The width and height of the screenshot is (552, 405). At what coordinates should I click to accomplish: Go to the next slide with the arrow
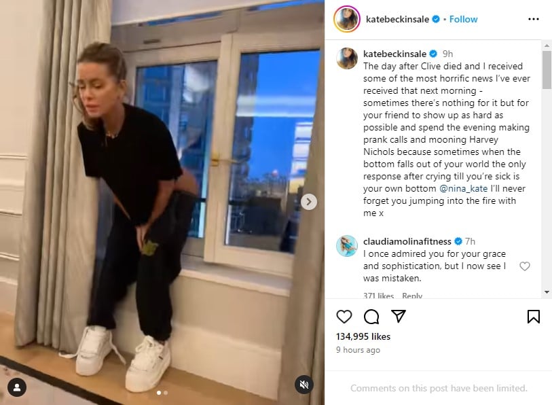tap(309, 202)
